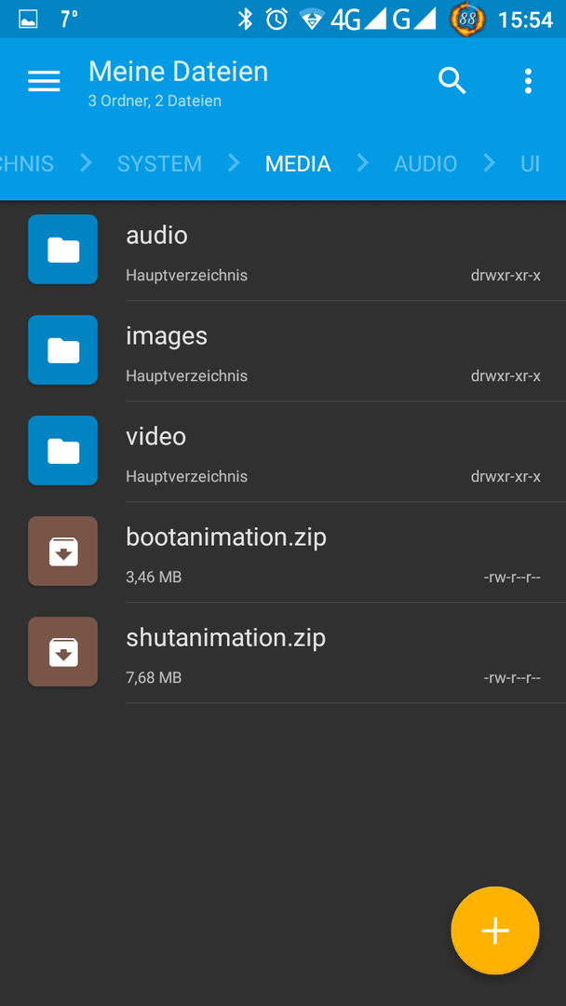Click the chevron between AUDIO and UI
The height and width of the screenshot is (1006, 566).
click(x=489, y=164)
